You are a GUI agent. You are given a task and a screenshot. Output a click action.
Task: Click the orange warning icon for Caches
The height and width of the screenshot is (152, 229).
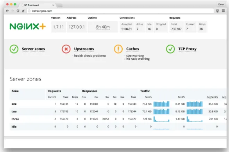tap(118, 49)
